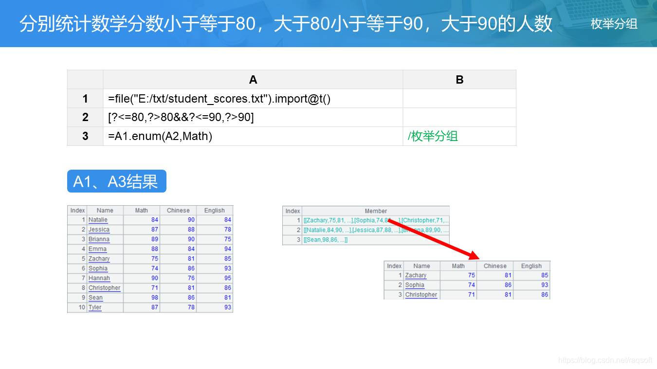Click Sophia in the three-row group table
This screenshot has width=657, height=369.
click(415, 285)
